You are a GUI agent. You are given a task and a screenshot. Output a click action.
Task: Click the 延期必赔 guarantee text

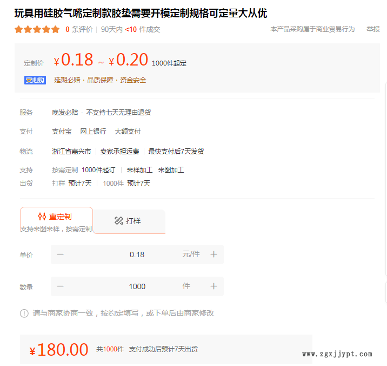[x=67, y=80]
